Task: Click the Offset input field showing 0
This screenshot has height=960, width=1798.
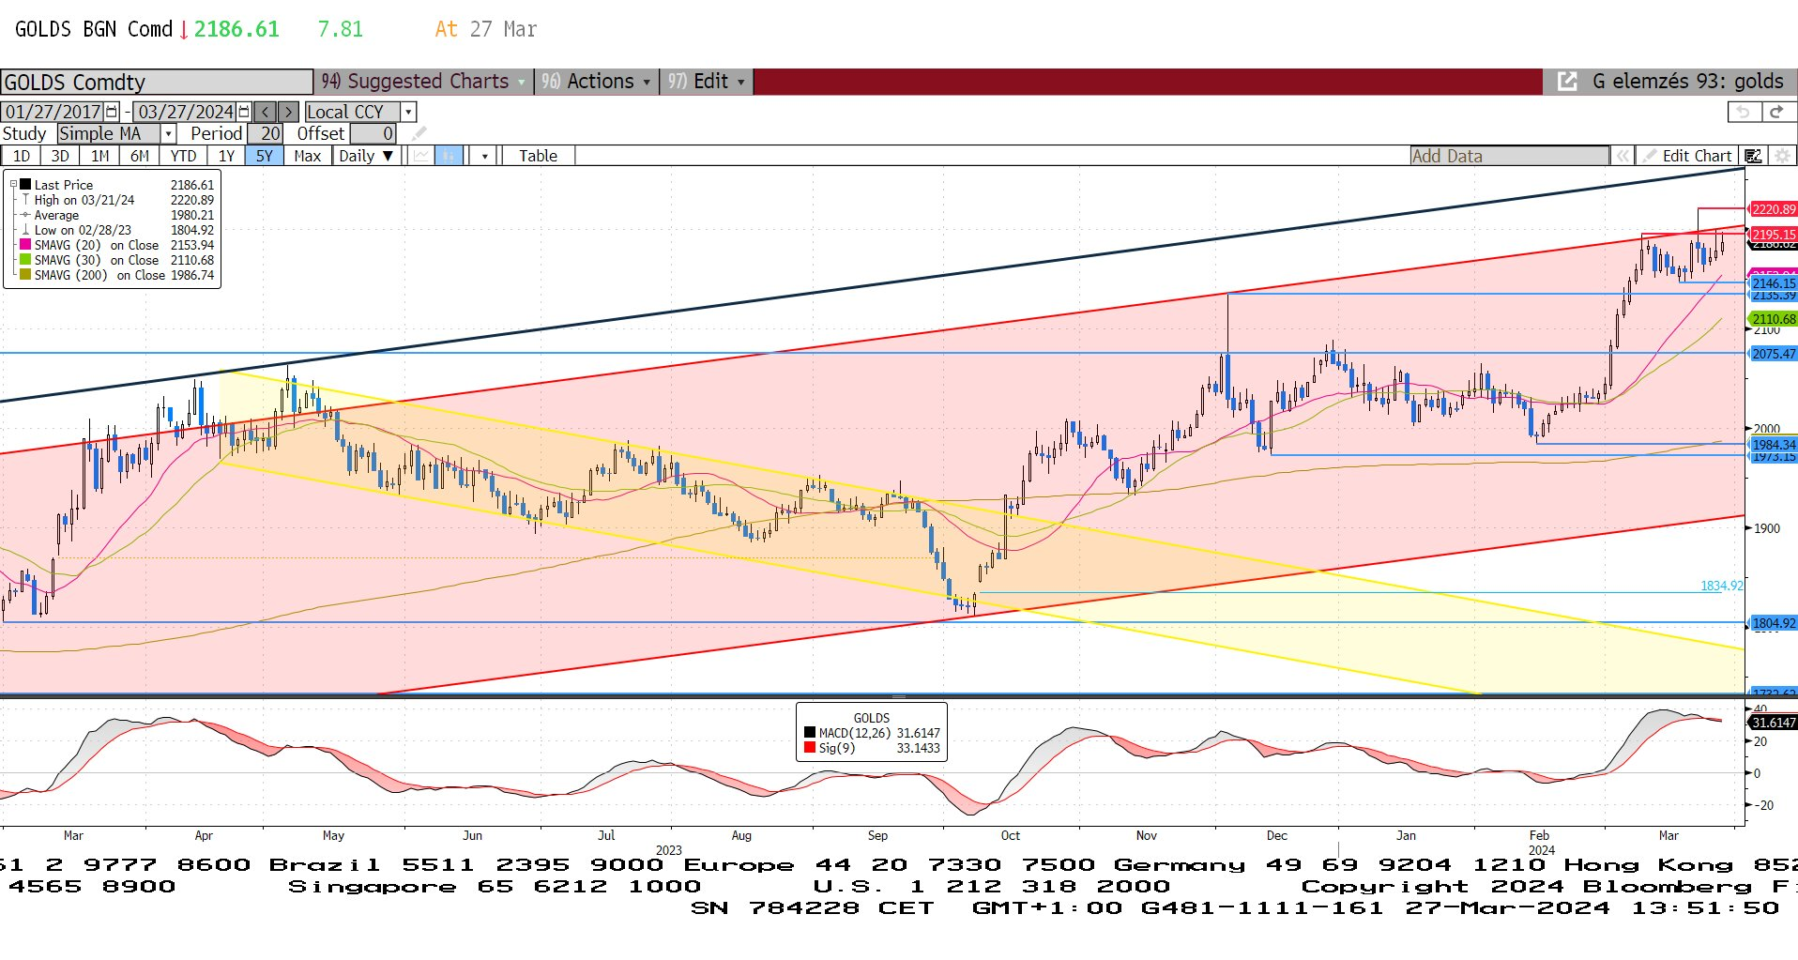Action: (x=373, y=134)
